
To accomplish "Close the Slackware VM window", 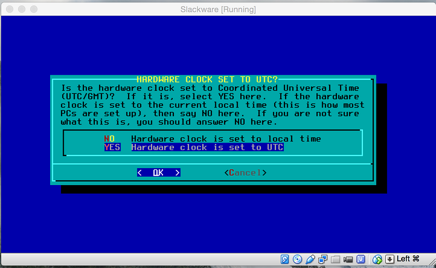I will (x=10, y=9).
